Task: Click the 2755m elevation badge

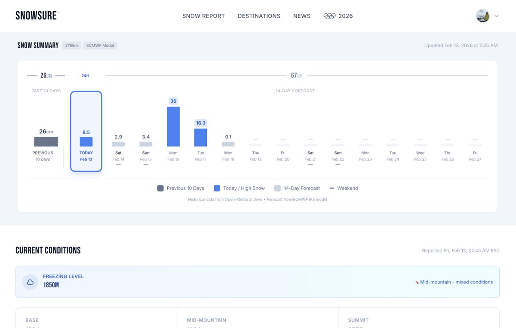Action: 71,46
